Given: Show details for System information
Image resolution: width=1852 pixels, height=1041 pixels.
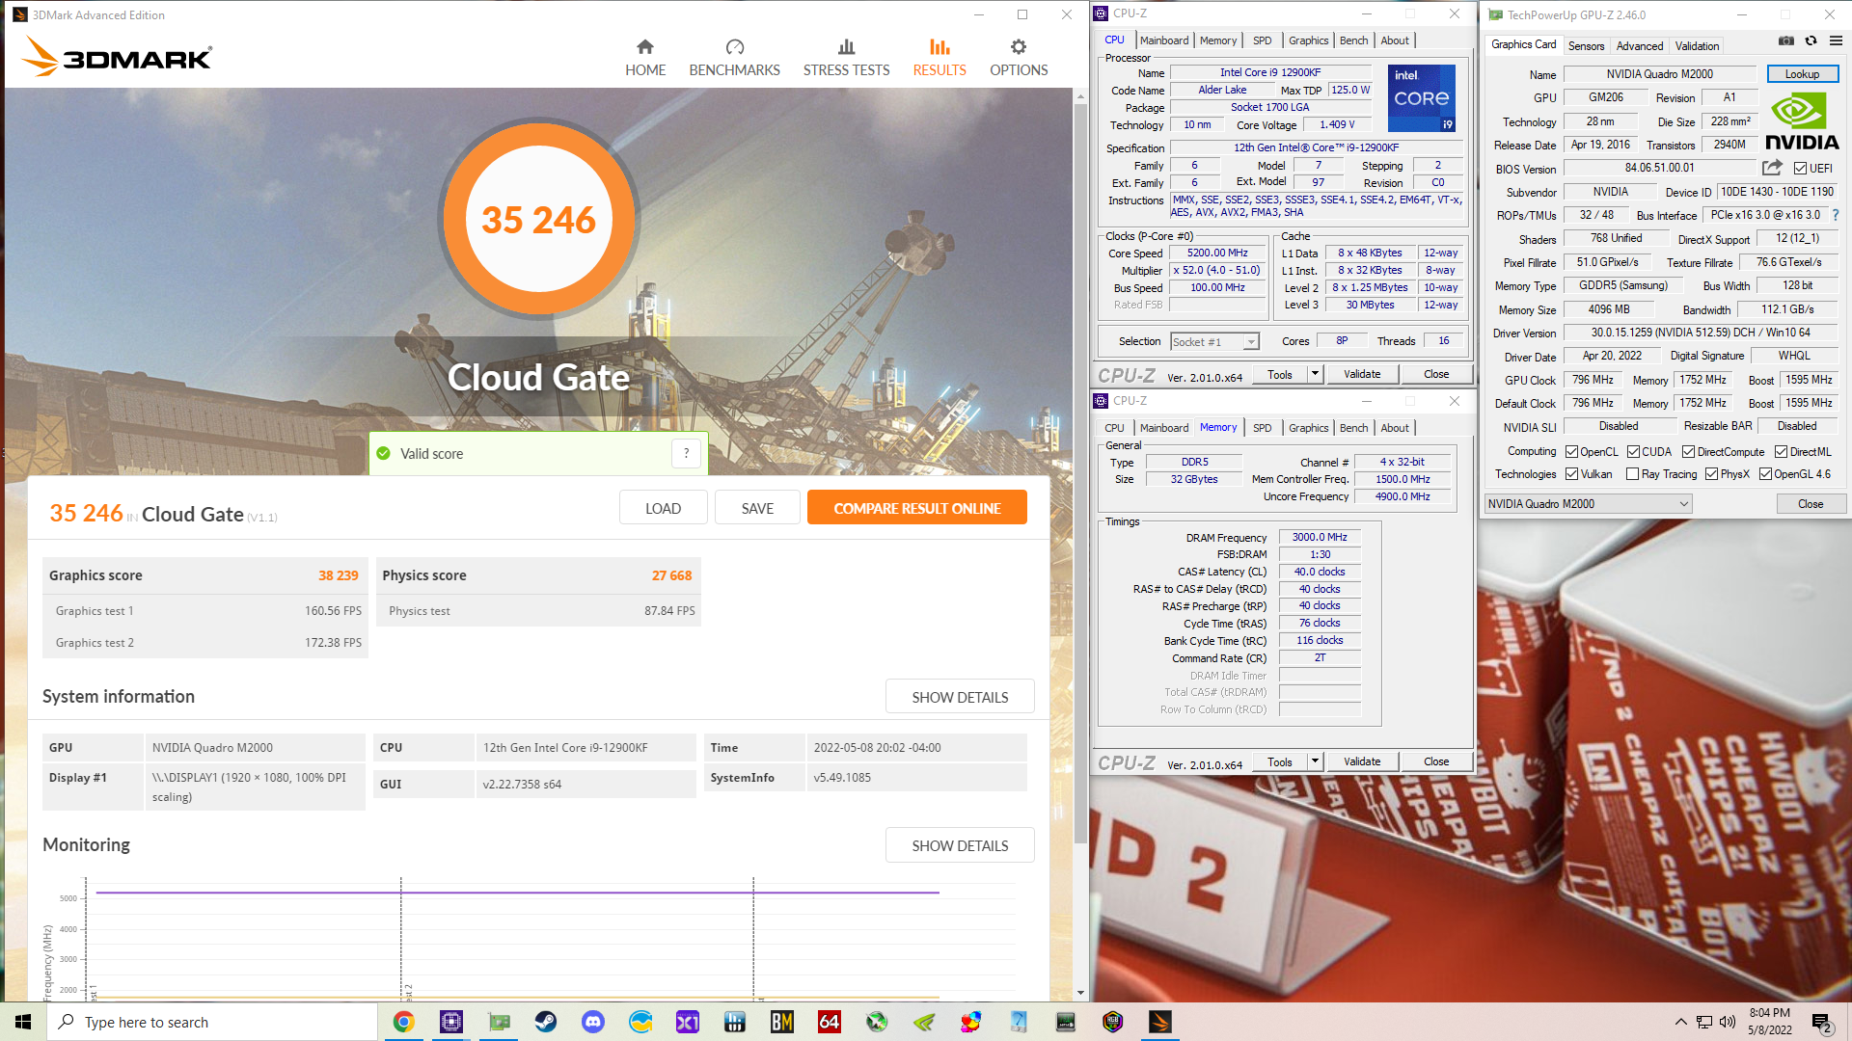Looking at the screenshot, I should pyautogui.click(x=960, y=697).
